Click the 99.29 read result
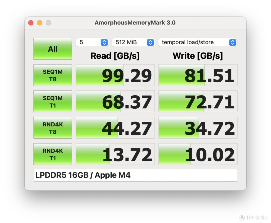 pyautogui.click(x=115, y=75)
